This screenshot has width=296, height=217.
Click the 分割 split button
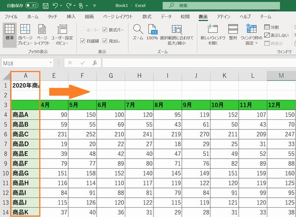[271, 27]
